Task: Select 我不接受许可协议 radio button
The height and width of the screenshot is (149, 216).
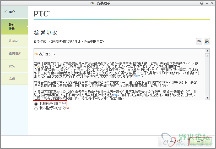Action: [36, 109]
